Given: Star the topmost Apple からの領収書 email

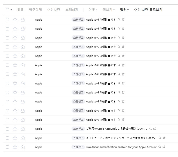Looking at the screenshot, I should [15, 20].
